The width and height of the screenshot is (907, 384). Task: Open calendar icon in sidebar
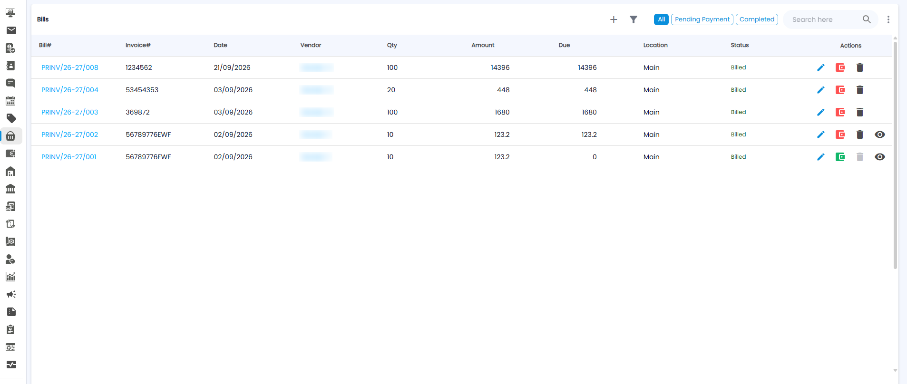[10, 101]
